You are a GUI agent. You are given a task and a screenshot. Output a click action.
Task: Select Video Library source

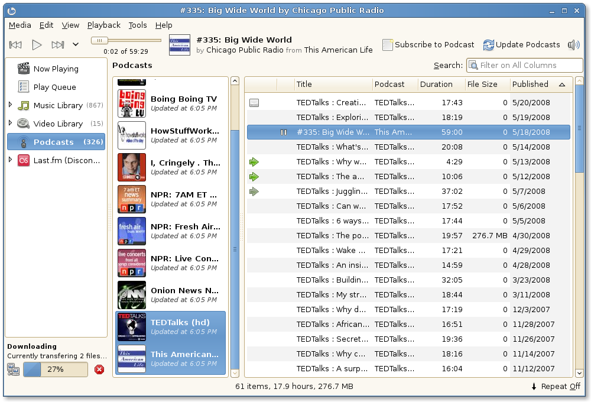[x=56, y=124]
